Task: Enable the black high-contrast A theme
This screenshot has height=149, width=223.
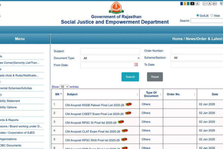Action: (192, 4)
